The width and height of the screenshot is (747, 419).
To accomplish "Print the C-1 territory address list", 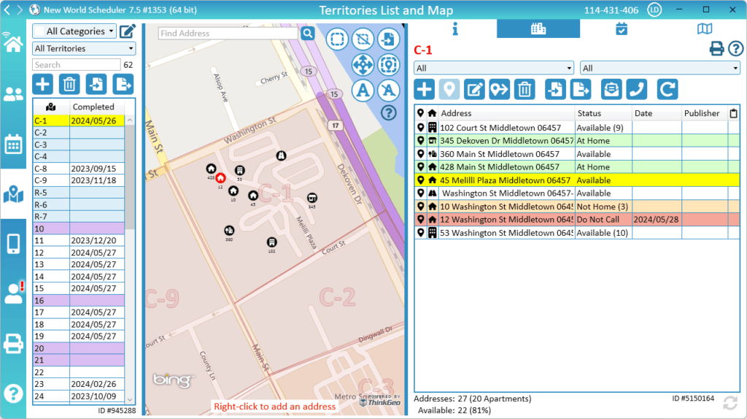I will pyautogui.click(x=717, y=49).
